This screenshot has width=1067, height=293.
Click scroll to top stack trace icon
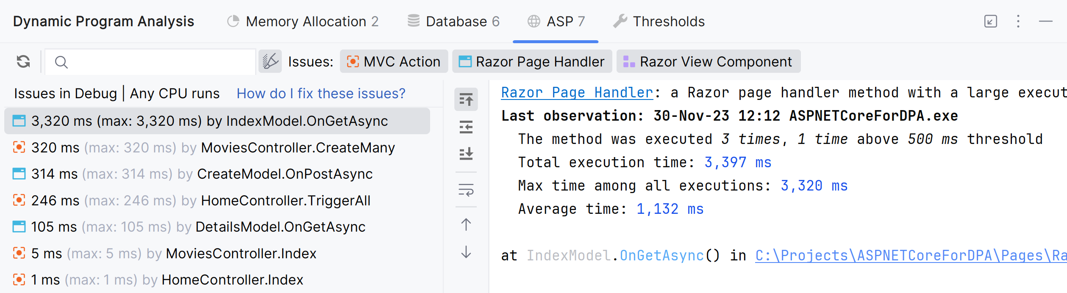click(x=466, y=100)
